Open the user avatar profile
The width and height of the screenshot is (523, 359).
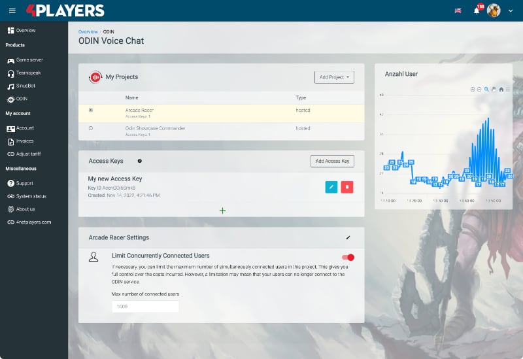[494, 10]
